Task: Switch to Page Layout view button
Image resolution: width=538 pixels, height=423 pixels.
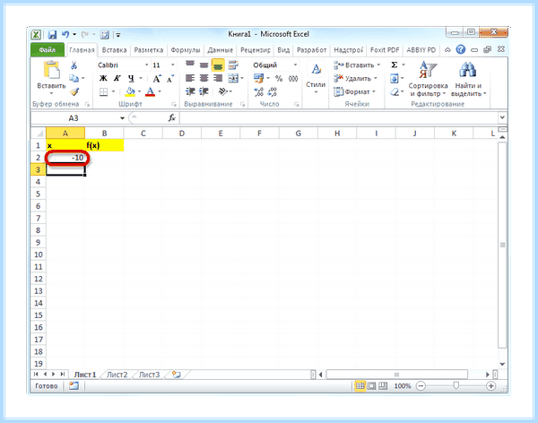Action: (371, 386)
